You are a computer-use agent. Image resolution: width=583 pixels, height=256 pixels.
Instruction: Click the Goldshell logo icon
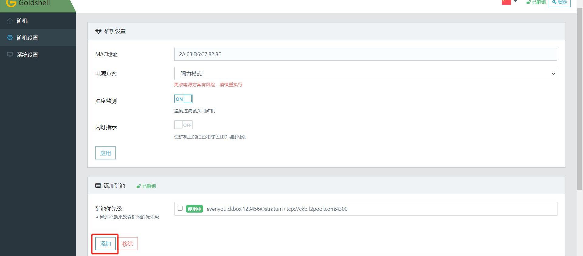tap(11, 3)
